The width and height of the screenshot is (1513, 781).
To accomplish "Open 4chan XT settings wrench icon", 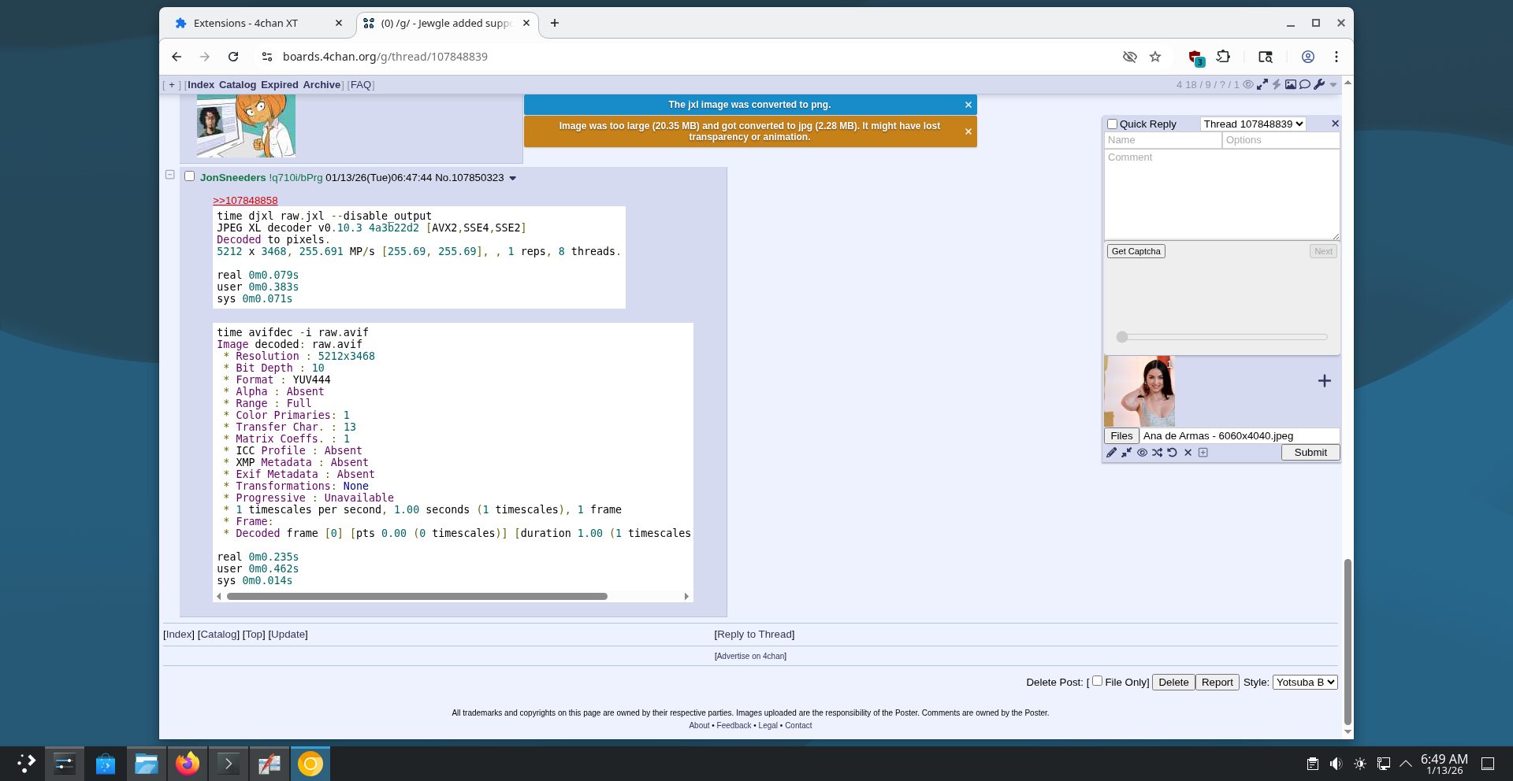I will (1319, 84).
